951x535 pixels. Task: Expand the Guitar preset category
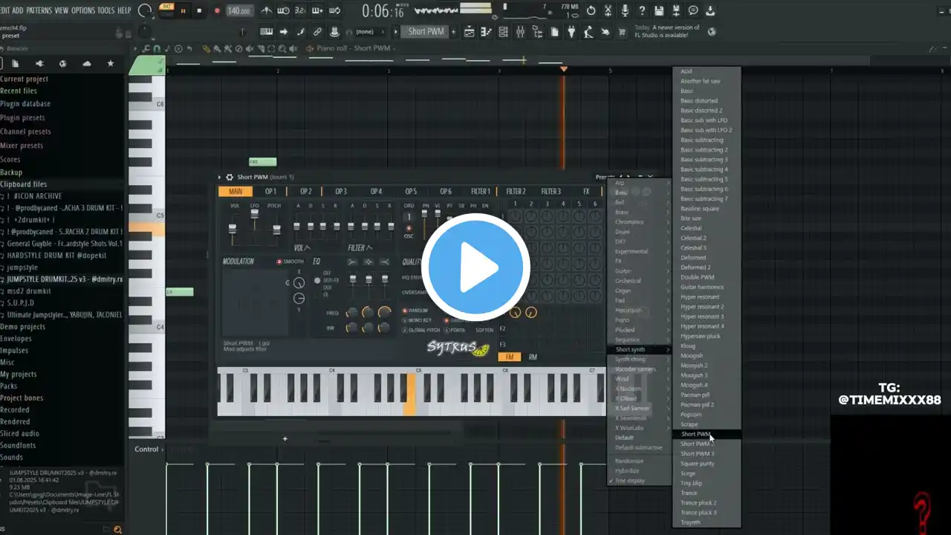coord(638,271)
